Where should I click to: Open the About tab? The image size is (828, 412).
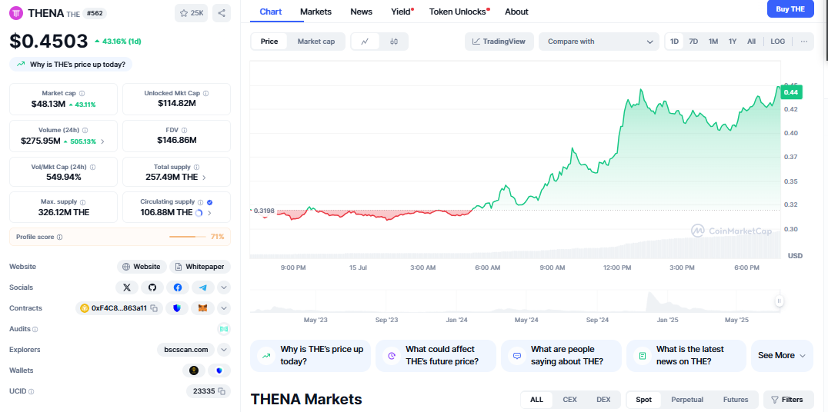point(516,12)
